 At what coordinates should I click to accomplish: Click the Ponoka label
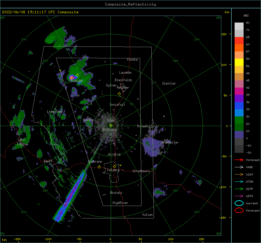[x=132, y=60]
